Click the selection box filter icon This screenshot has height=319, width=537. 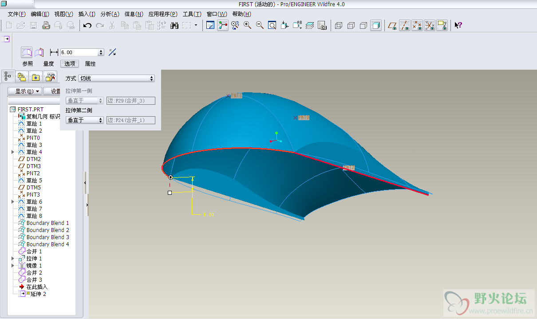click(187, 25)
